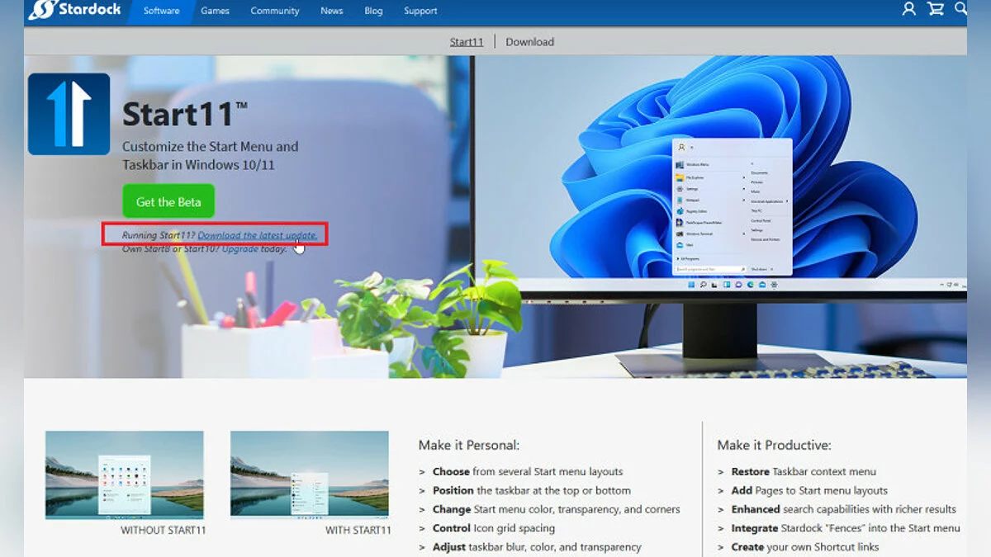Screen dimensions: 991x557
Task: Click the Upgrade link
Action: (x=240, y=248)
